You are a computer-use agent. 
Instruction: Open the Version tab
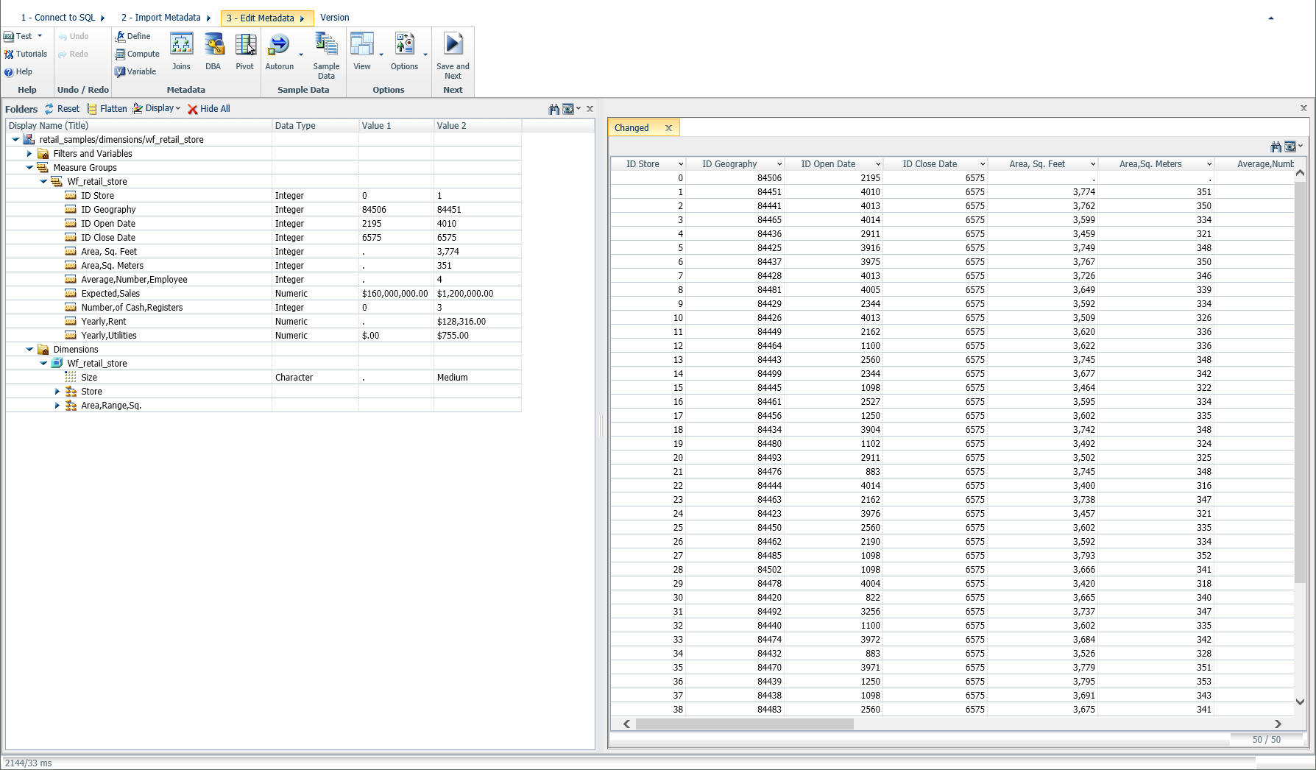[335, 18]
